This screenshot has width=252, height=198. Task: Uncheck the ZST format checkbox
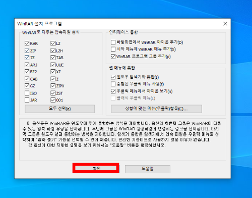pos(53,93)
